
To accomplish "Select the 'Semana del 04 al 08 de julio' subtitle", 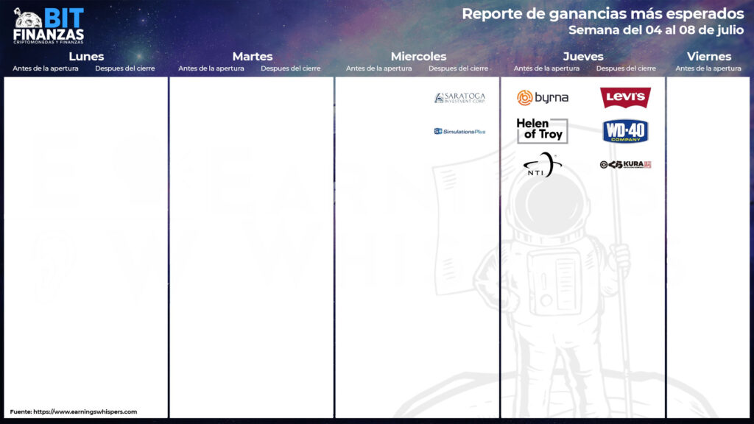I will click(655, 30).
